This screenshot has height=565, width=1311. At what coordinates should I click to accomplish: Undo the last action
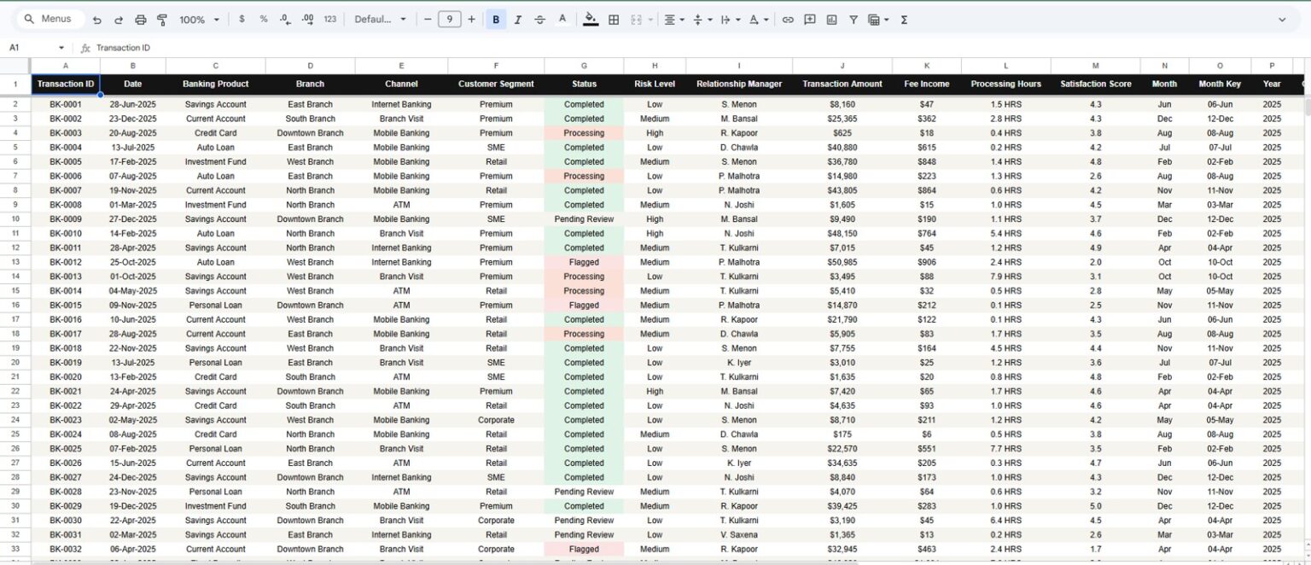[x=96, y=20]
